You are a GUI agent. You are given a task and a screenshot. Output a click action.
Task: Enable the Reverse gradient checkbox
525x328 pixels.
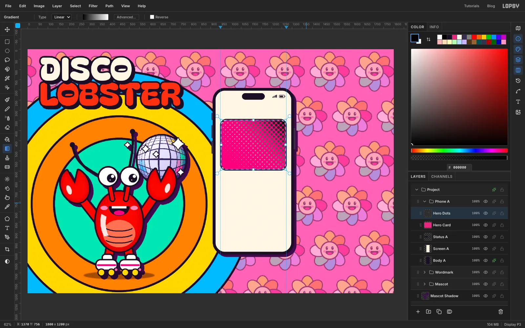click(152, 17)
